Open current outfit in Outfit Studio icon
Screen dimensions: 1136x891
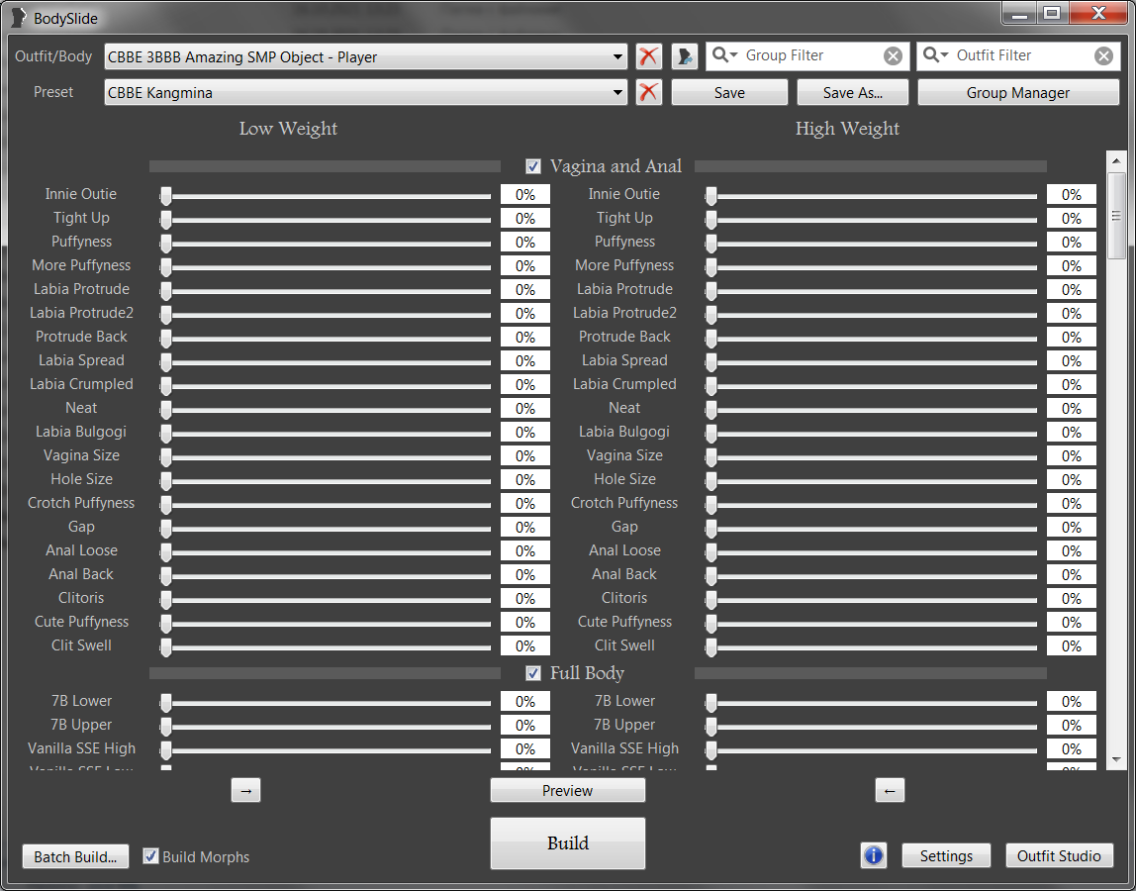click(x=684, y=56)
